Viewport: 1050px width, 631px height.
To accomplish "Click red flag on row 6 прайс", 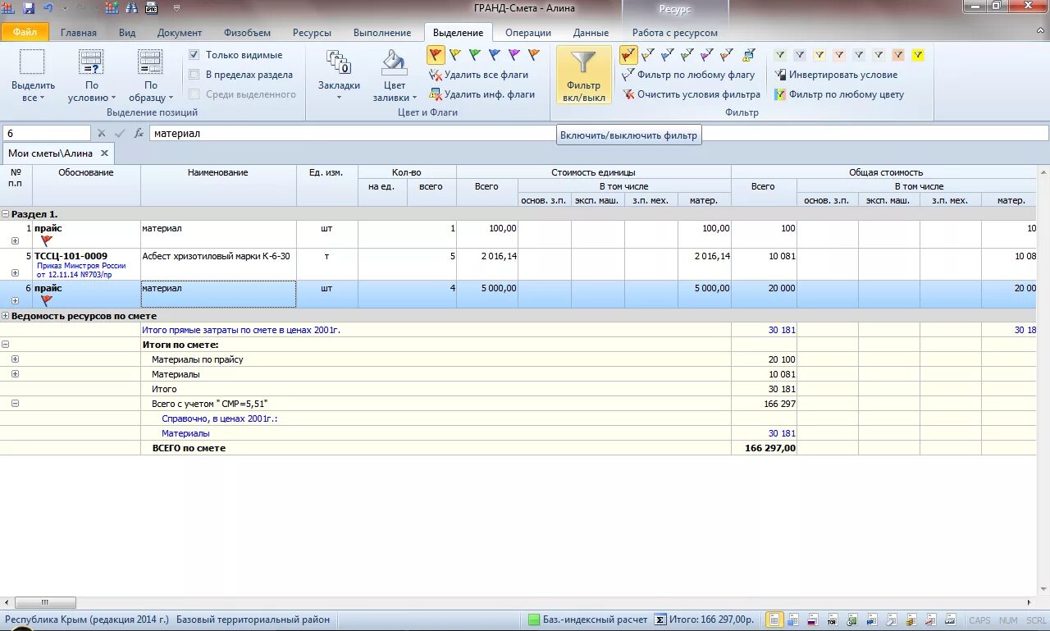I will tap(47, 301).
